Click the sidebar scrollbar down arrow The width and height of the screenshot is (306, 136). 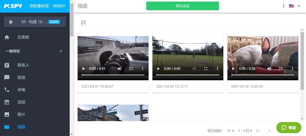[x=72, y=134]
